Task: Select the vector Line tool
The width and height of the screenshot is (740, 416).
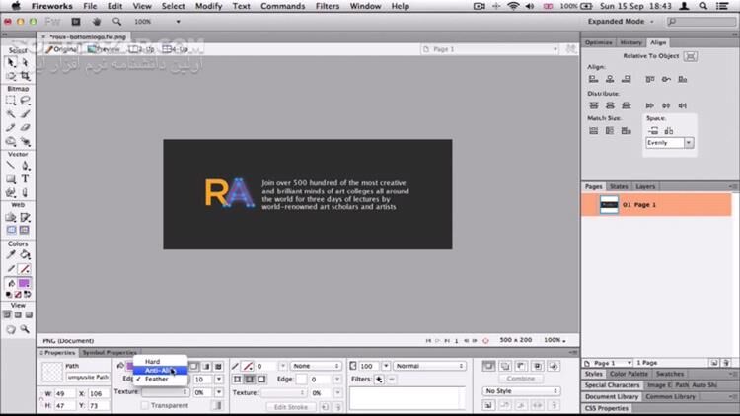Action: click(x=10, y=166)
